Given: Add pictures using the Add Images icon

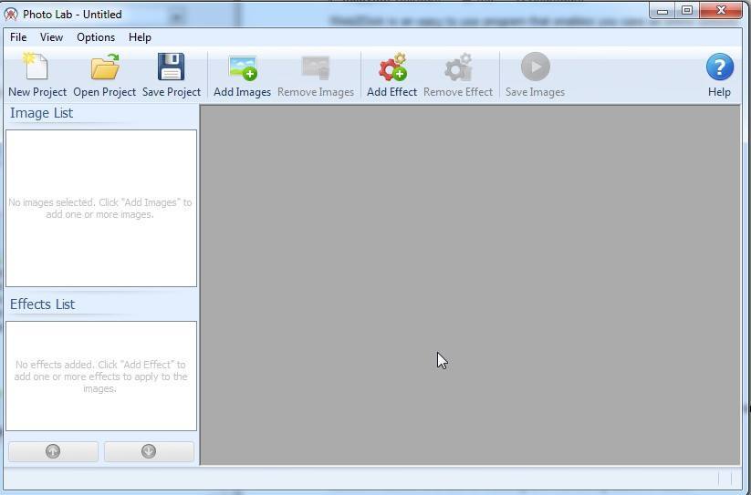Looking at the screenshot, I should (243, 67).
